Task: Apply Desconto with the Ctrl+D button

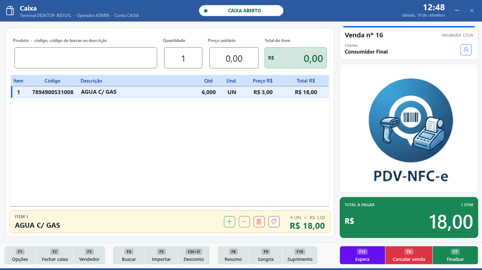Action: click(194, 255)
